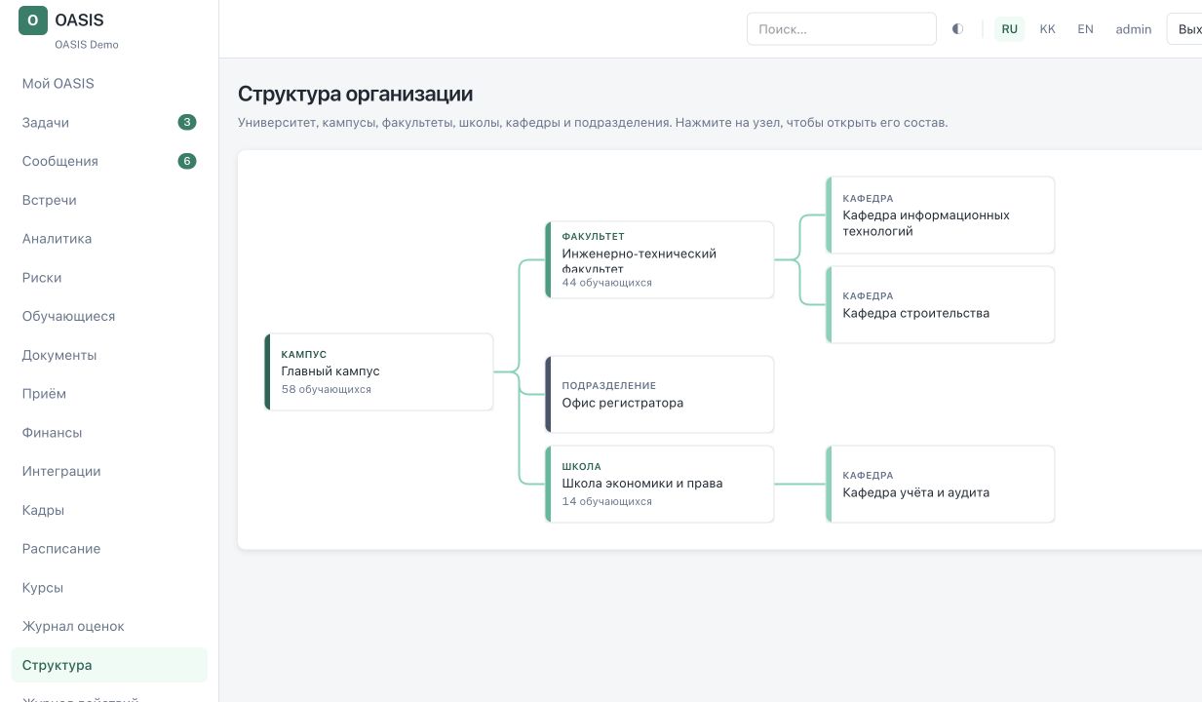This screenshot has width=1202, height=702.
Task: Click the 58 обучающихся count text
Action: [327, 389]
